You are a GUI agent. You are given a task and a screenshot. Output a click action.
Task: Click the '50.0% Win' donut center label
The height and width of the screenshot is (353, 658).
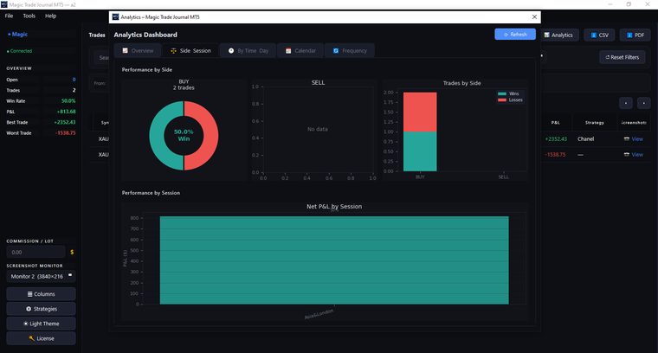pyautogui.click(x=184, y=135)
